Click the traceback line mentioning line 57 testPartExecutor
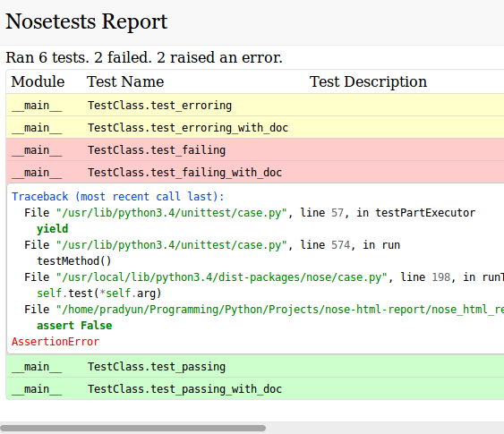Image resolution: width=504 pixels, height=434 pixels. point(250,213)
